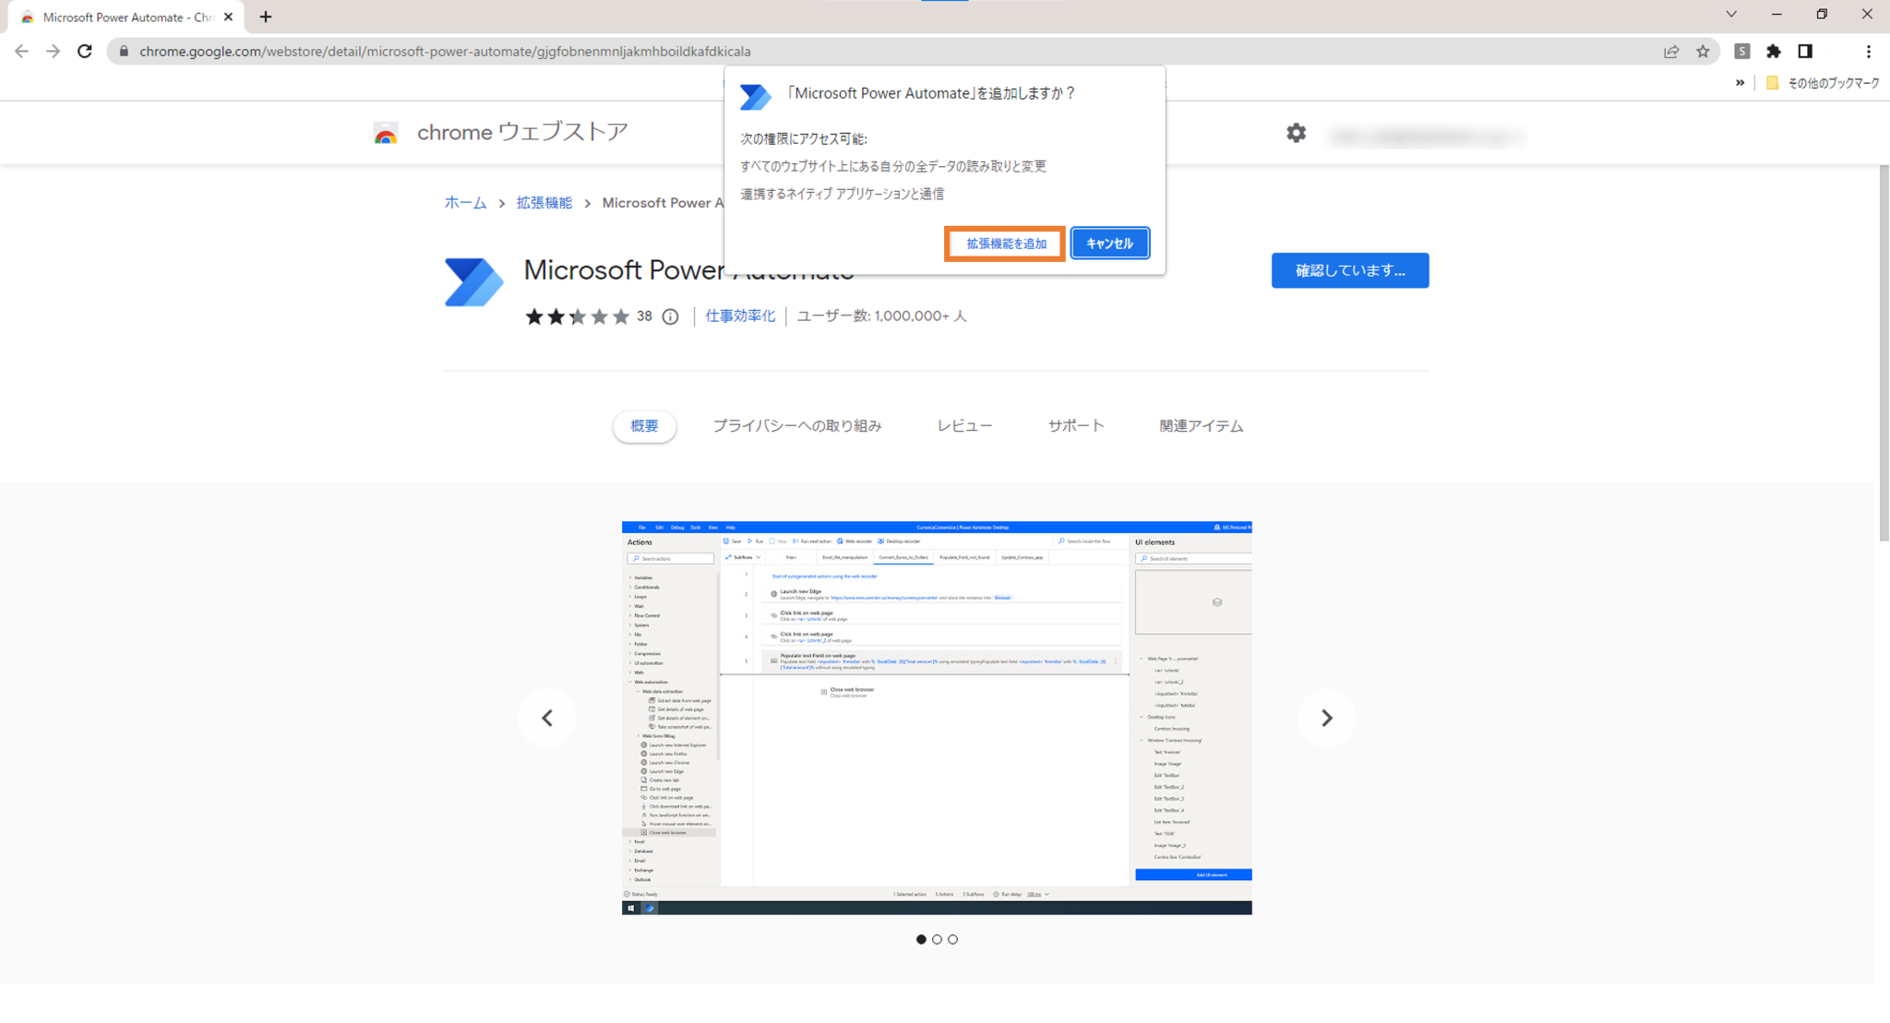Open Chrome three-dot menu

pyautogui.click(x=1868, y=52)
